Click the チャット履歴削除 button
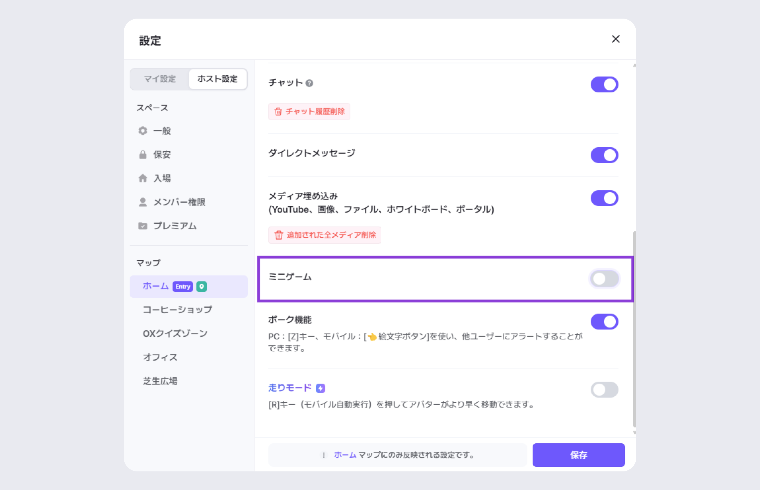This screenshot has height=490, width=760. click(x=309, y=111)
